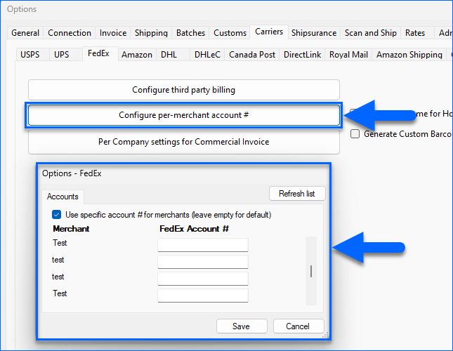This screenshot has width=453, height=351.
Task: Open the General options tab
Action: point(25,33)
